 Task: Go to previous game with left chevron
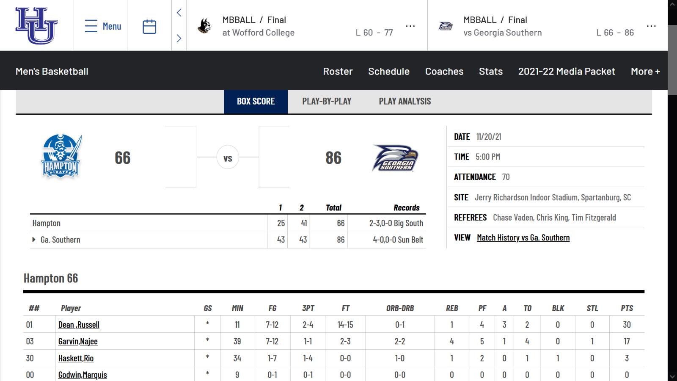(179, 13)
